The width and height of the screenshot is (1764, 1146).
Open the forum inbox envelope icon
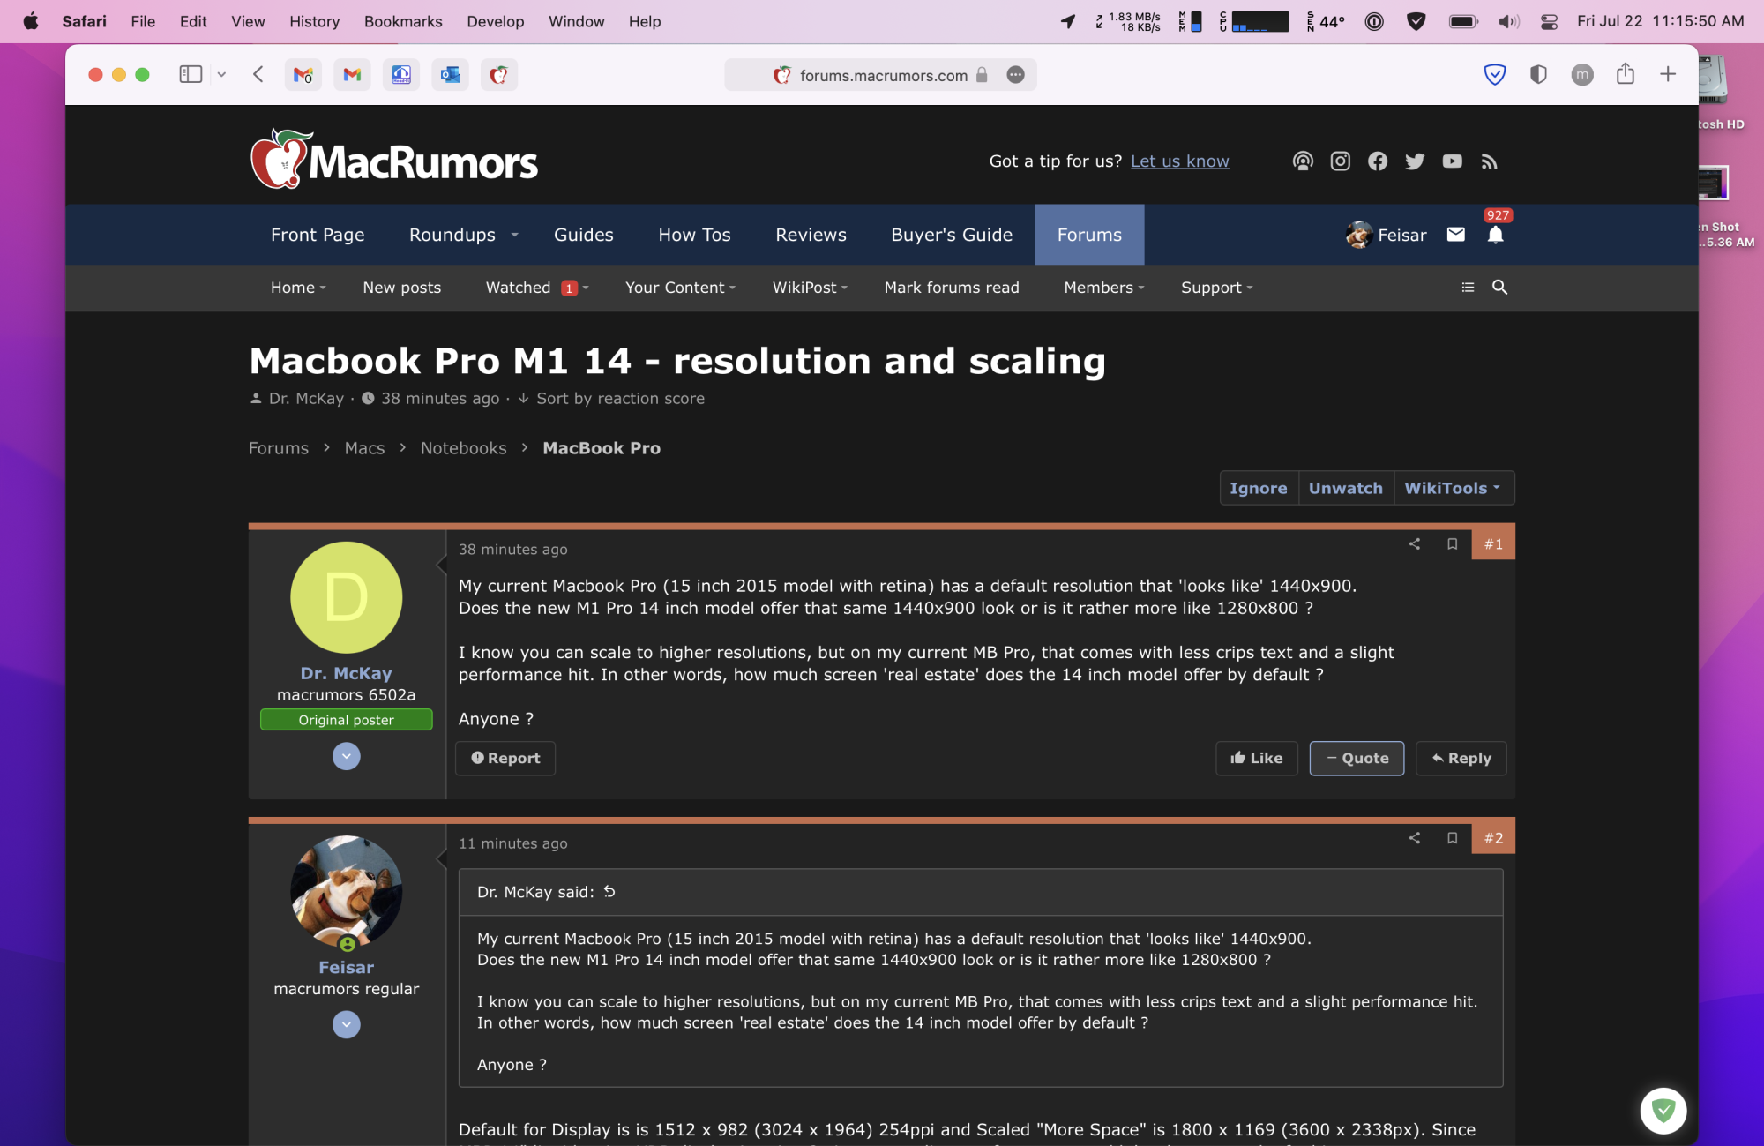click(1456, 235)
